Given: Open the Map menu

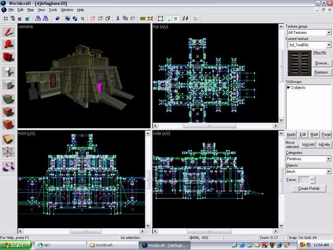Looking at the screenshot, I should [31, 10].
